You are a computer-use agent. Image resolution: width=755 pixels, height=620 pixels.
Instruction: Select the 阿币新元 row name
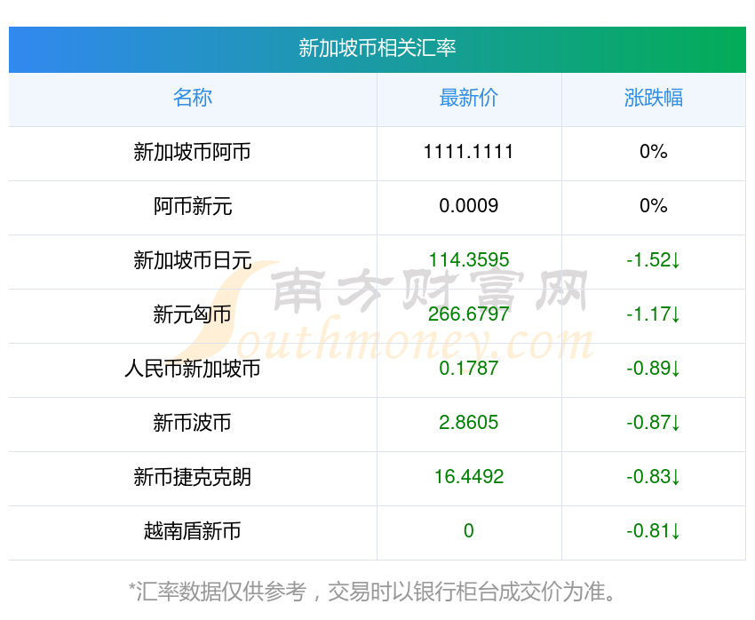click(193, 206)
